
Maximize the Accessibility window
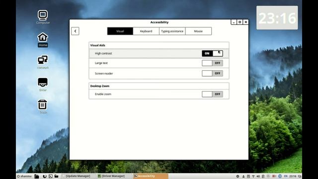point(239,22)
